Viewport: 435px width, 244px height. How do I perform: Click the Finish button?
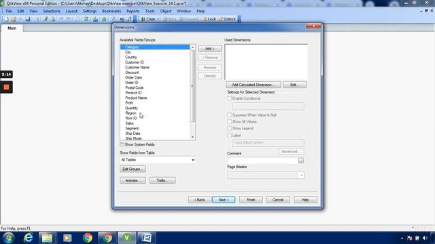click(251, 200)
